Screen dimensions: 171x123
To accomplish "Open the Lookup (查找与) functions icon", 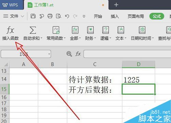I will coord(169,30).
